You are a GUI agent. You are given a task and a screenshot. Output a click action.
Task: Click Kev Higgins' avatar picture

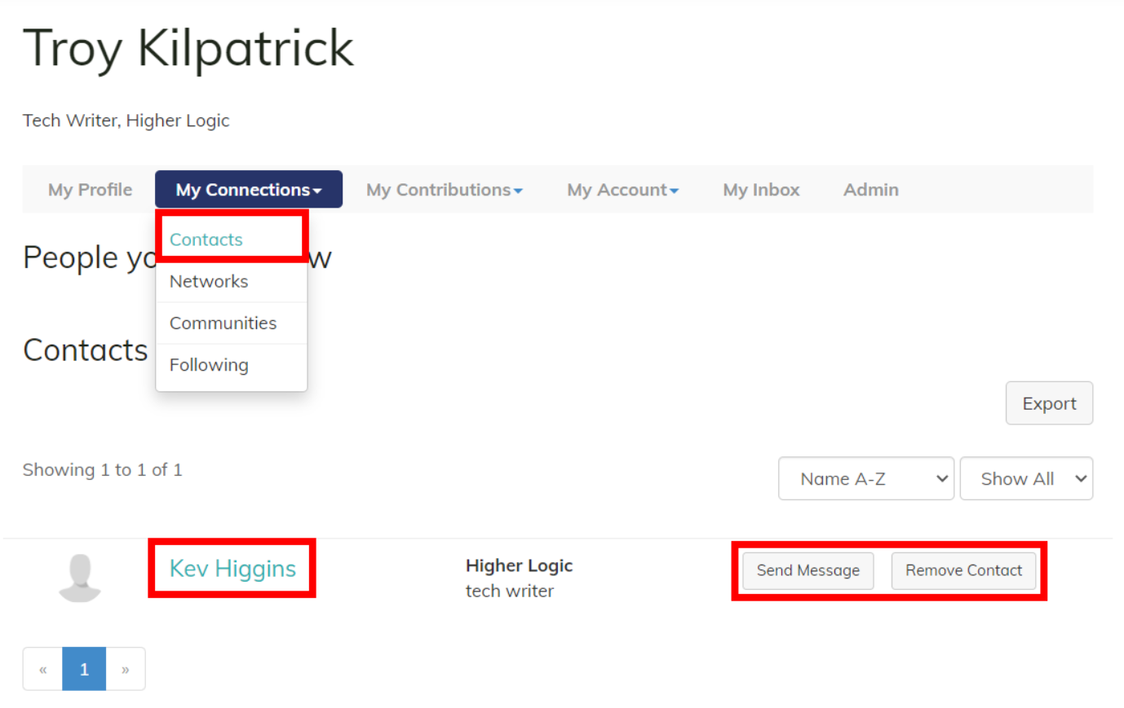pos(80,578)
